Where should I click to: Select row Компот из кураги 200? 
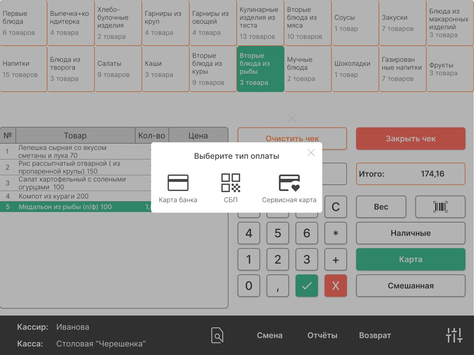click(76, 196)
